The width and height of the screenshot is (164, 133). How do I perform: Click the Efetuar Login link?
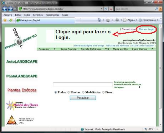click(147, 29)
